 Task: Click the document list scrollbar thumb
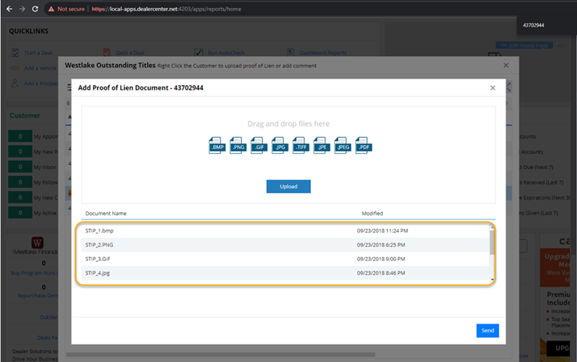coord(492,243)
